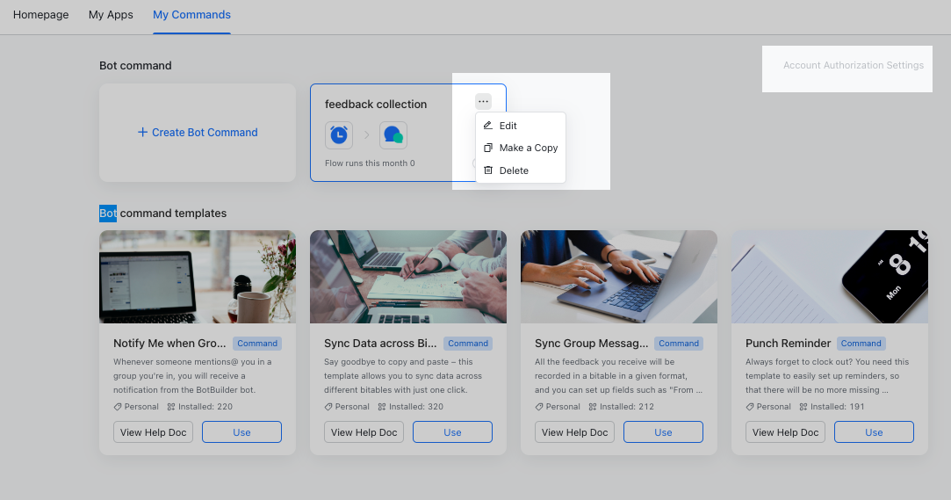Open the three-dot menu on feedback collection

(483, 101)
